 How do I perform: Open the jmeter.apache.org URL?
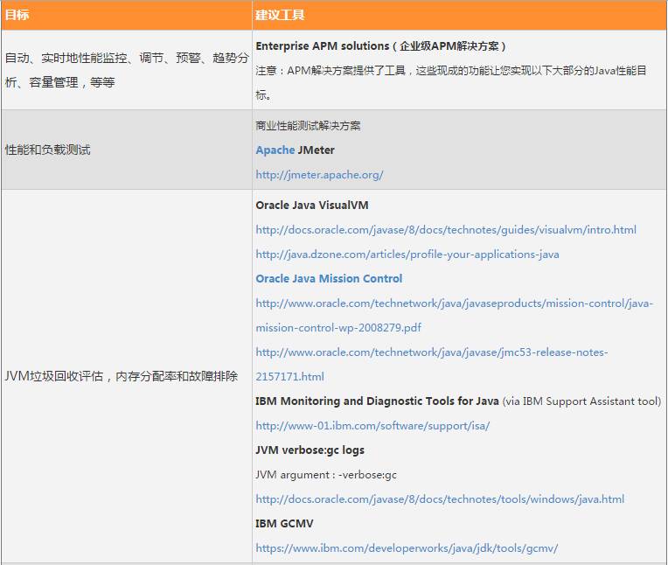coord(319,175)
